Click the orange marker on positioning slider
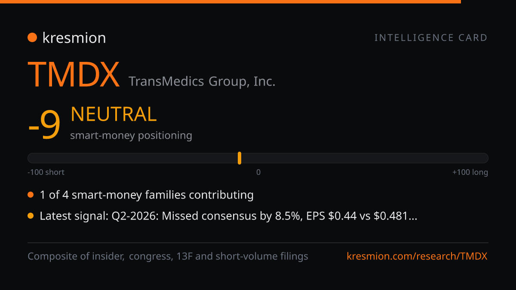 (x=240, y=158)
